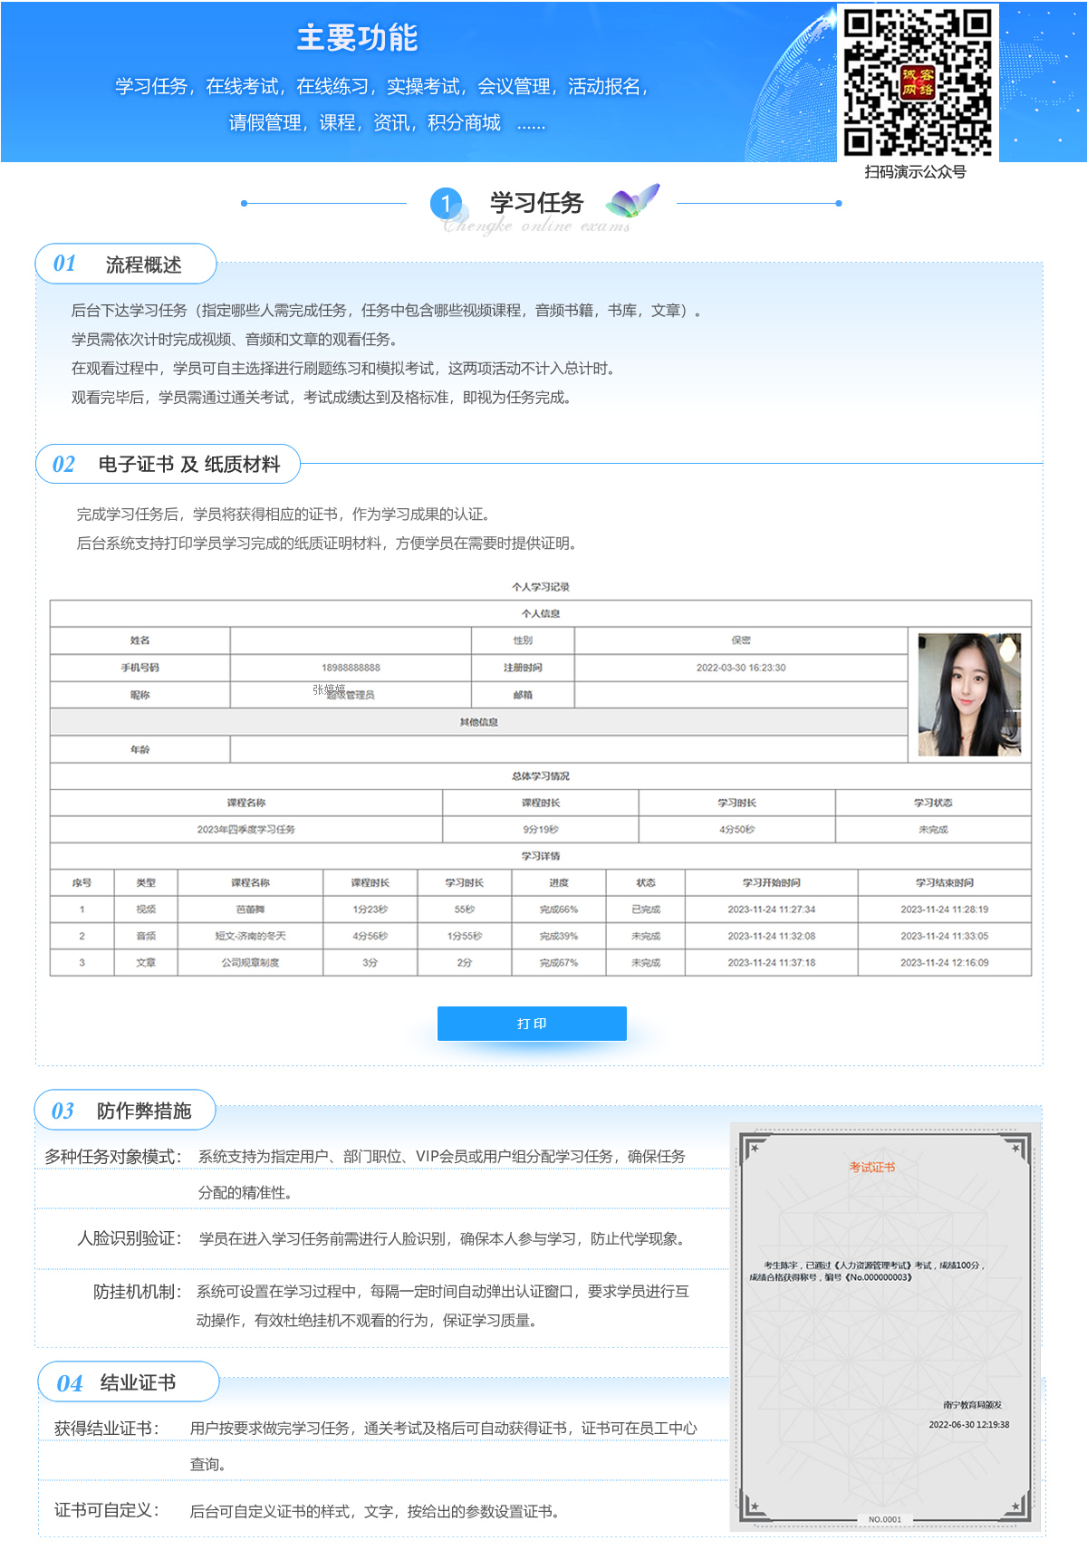The width and height of the screenshot is (1087, 1559).
Task: Click the 主要功能 banner heading
Action: coord(357,38)
